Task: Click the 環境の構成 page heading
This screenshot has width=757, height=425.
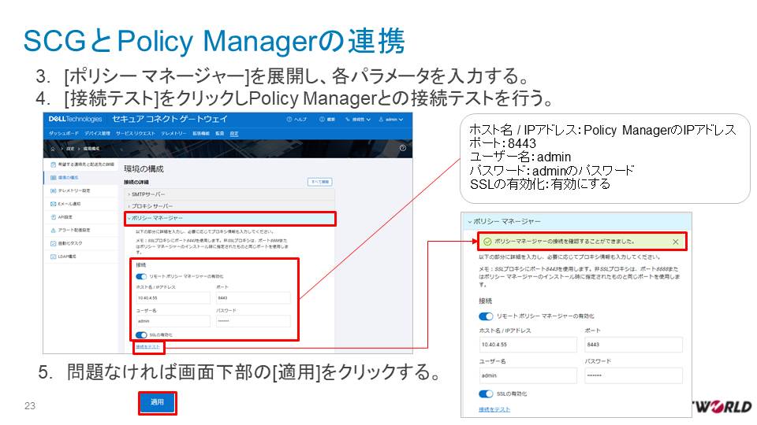Action: coord(144,168)
